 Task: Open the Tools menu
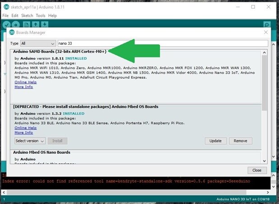tap(41, 15)
